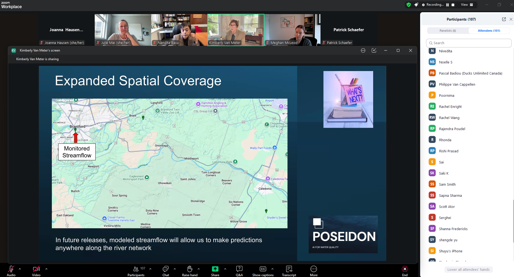Image resolution: width=514 pixels, height=277 pixels.
Task: Select the Attendees (101) tab
Action: [489, 31]
